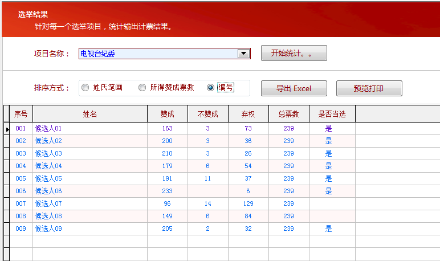Screen dimensions: 440x261
Task: Click sequence number 007 cell
Action: 21,204
